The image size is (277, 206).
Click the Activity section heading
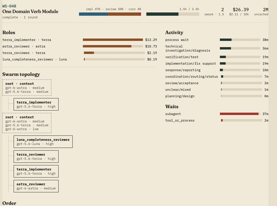(174, 32)
